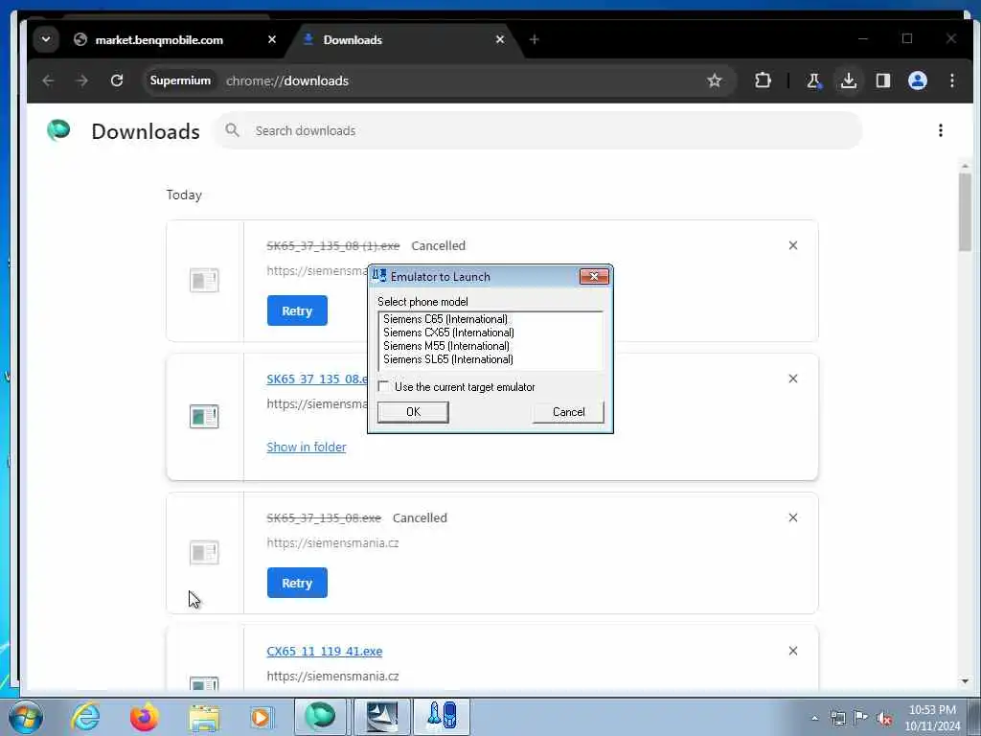This screenshot has height=736, width=981.
Task: Bookmark this page with star icon
Action: click(x=715, y=80)
